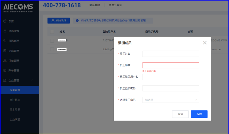Click the 员工邮箱必填 error message
The height and width of the screenshot is (134, 229).
click(x=149, y=71)
